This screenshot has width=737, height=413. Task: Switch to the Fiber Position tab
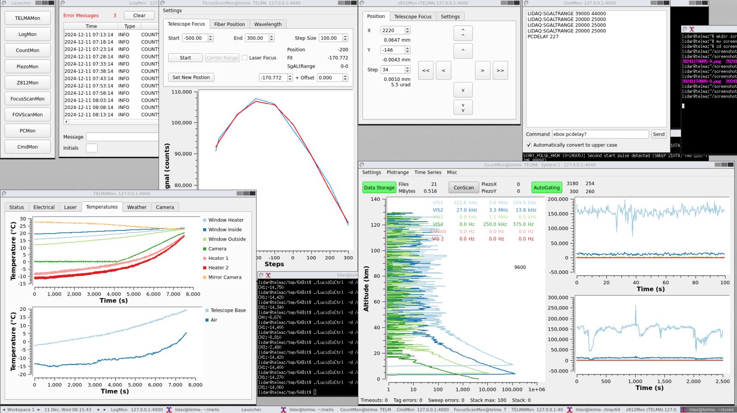pyautogui.click(x=229, y=24)
